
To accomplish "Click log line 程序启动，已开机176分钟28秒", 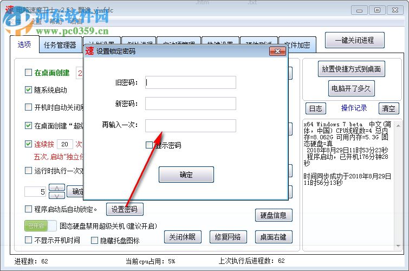I will [x=346, y=160].
